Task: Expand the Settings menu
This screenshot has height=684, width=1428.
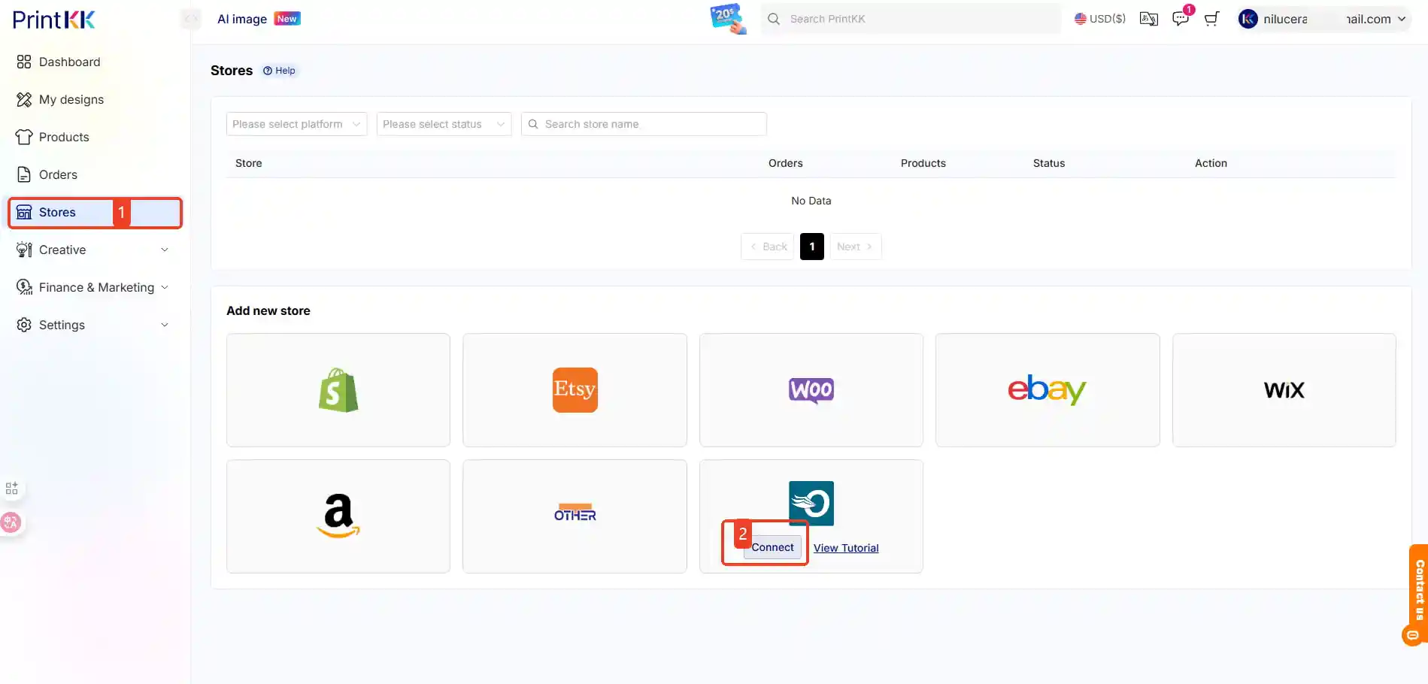Action: (95, 325)
